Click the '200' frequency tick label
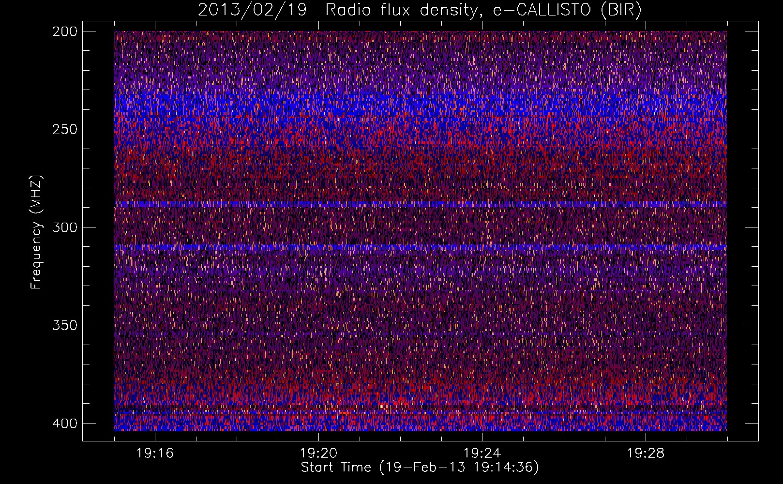This screenshot has height=484, width=783. (x=64, y=31)
